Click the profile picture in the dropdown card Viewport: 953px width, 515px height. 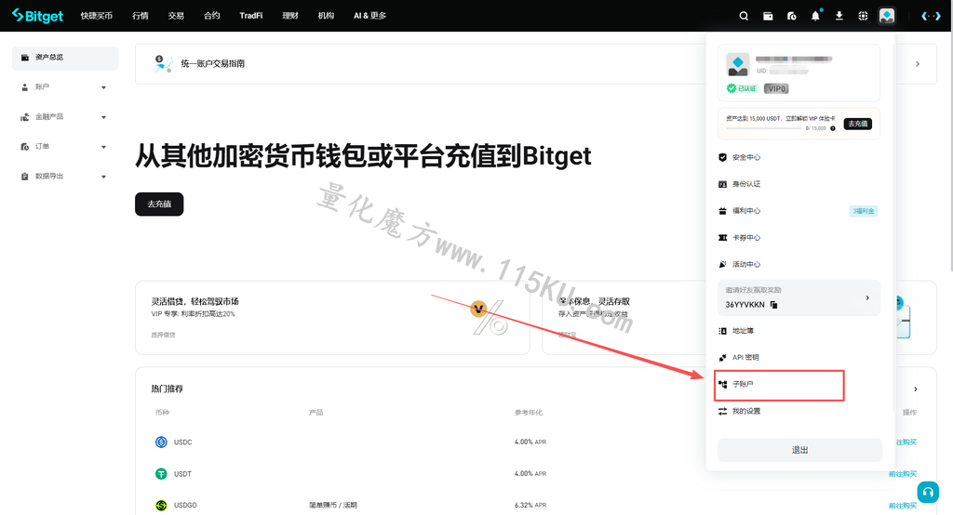[x=738, y=64]
